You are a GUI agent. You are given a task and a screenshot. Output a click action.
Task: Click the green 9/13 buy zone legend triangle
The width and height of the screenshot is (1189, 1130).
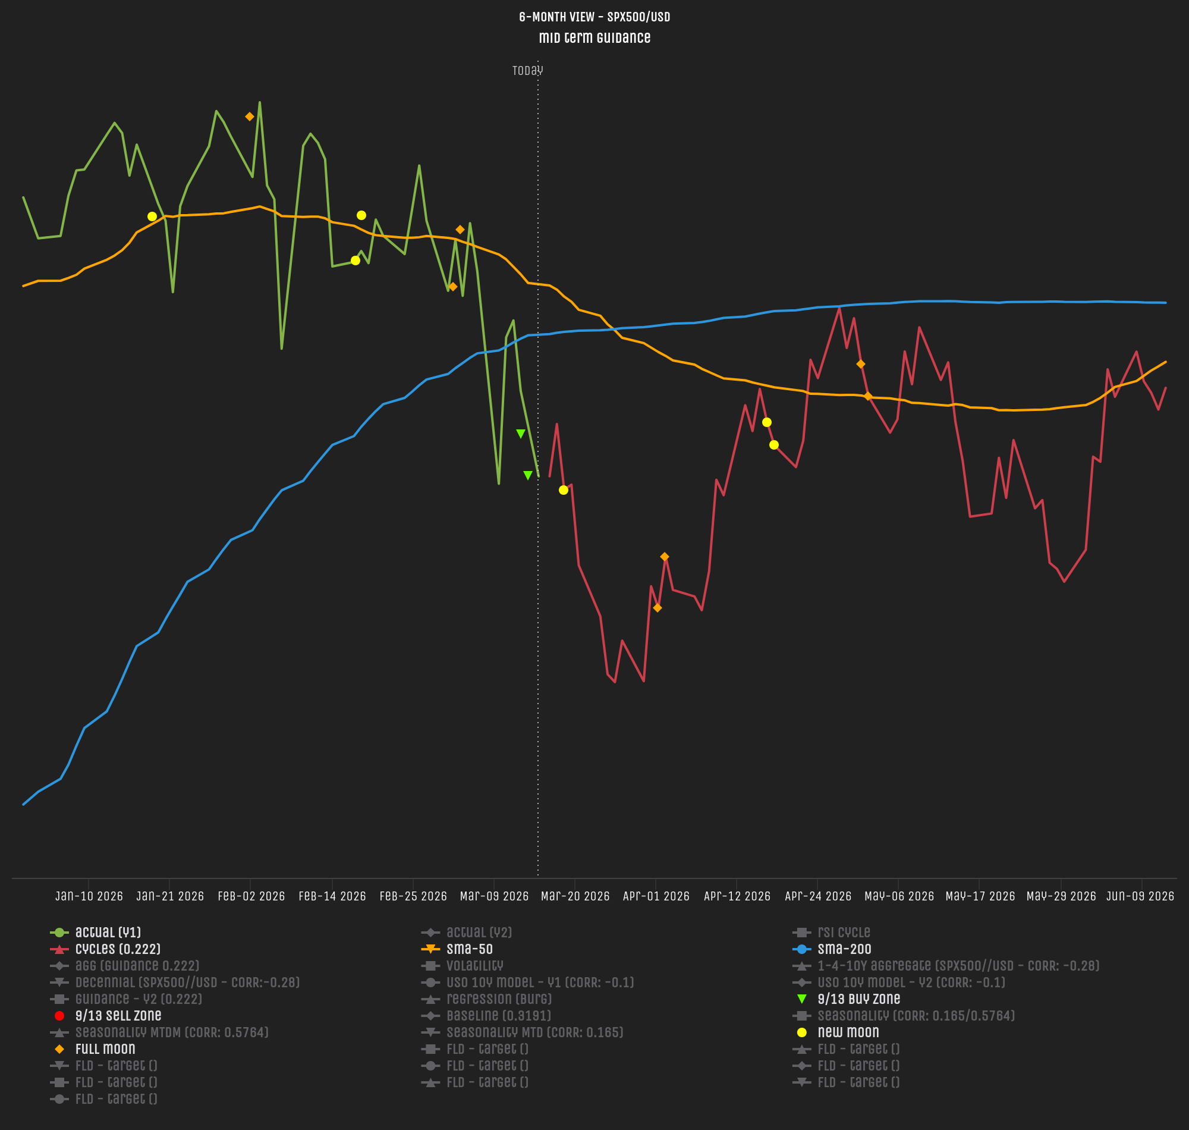click(801, 999)
